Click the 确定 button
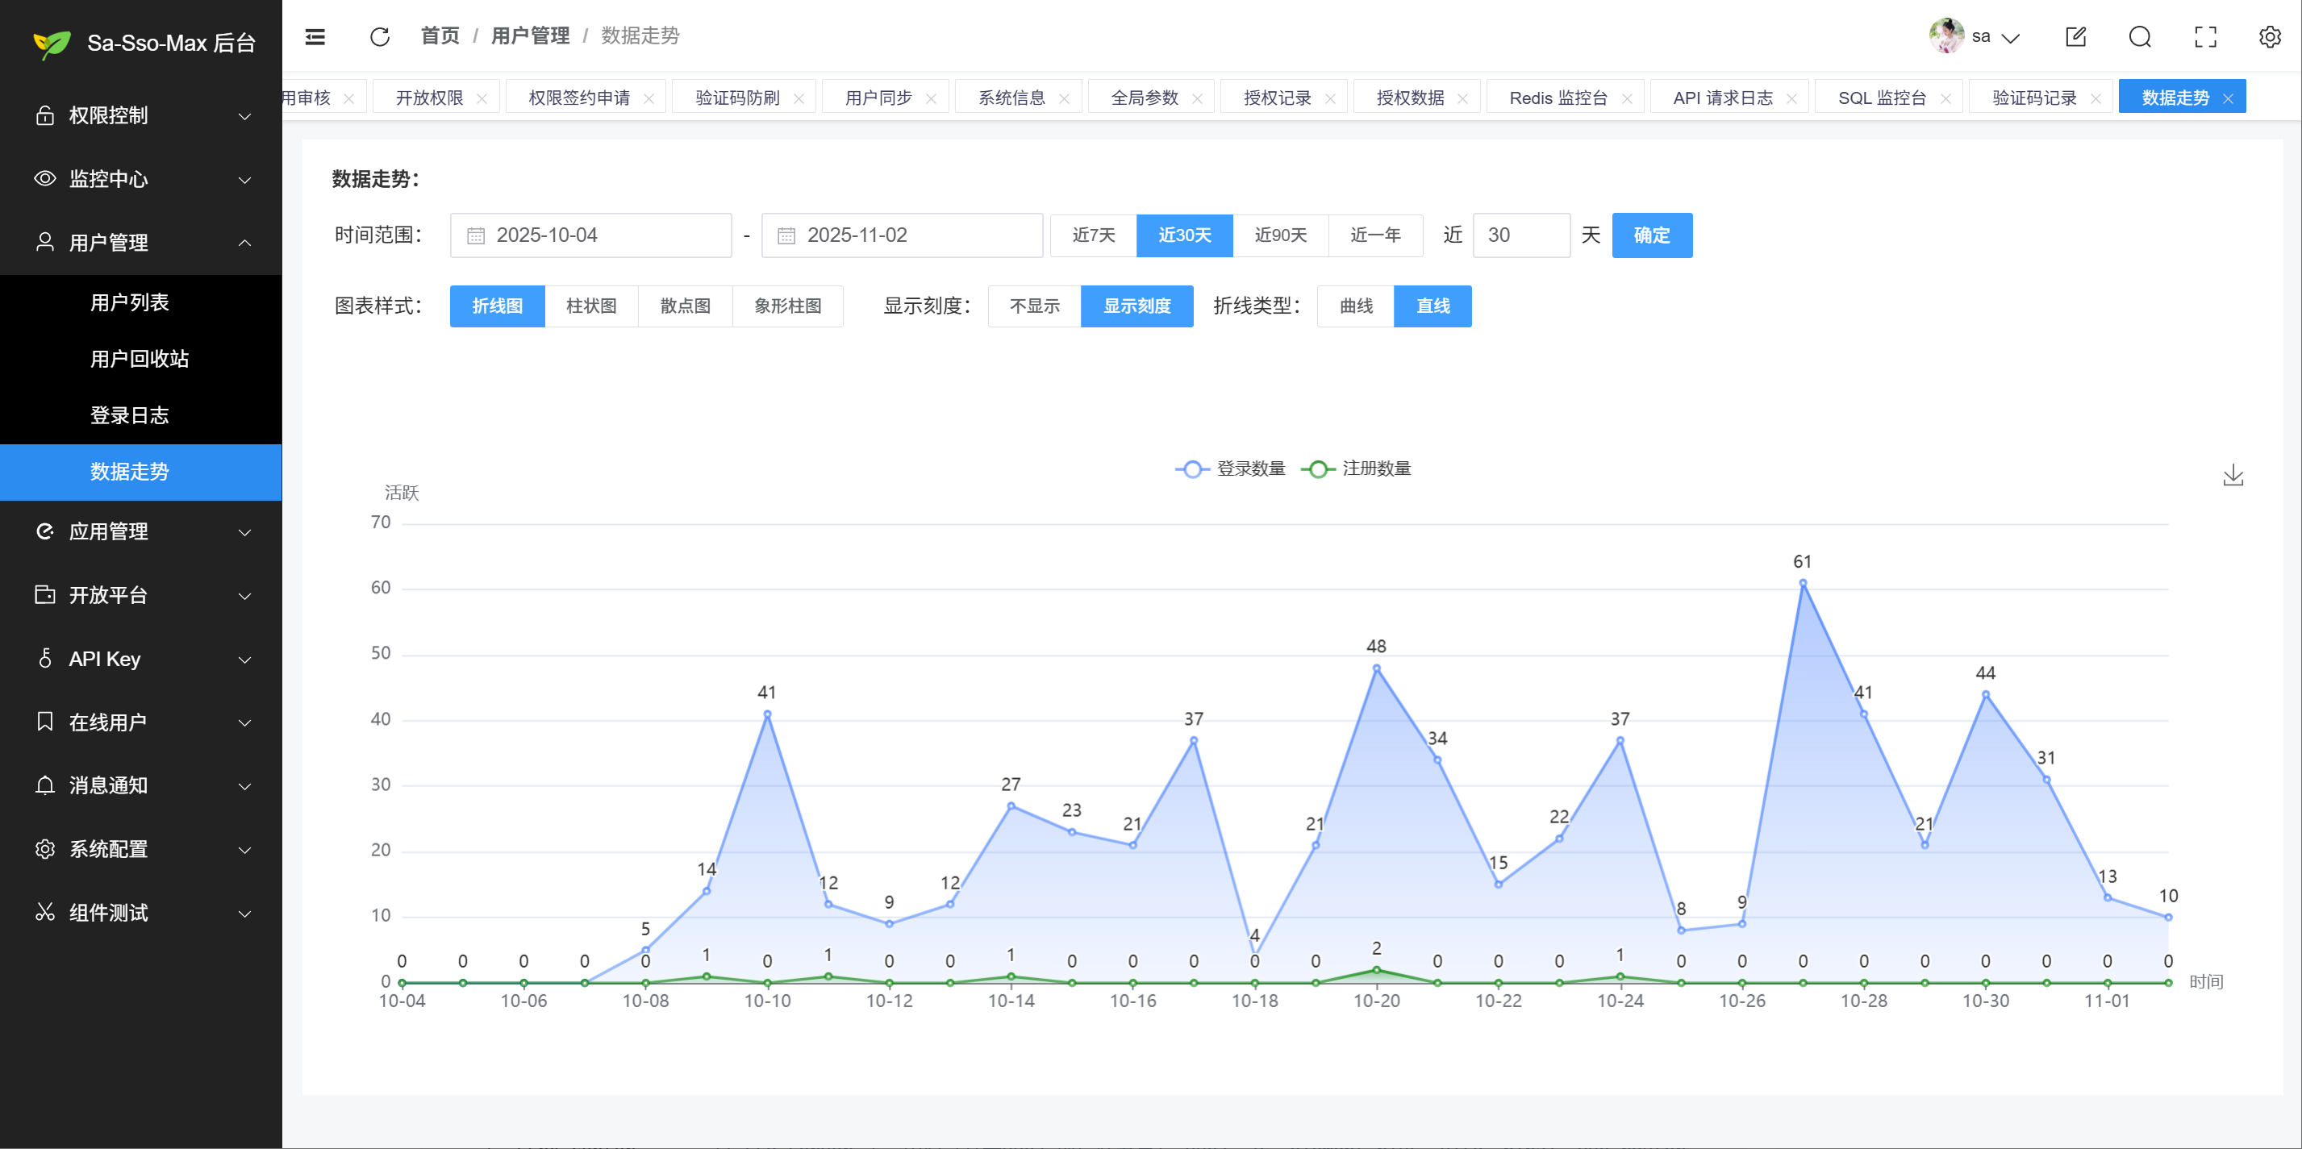 click(1650, 235)
